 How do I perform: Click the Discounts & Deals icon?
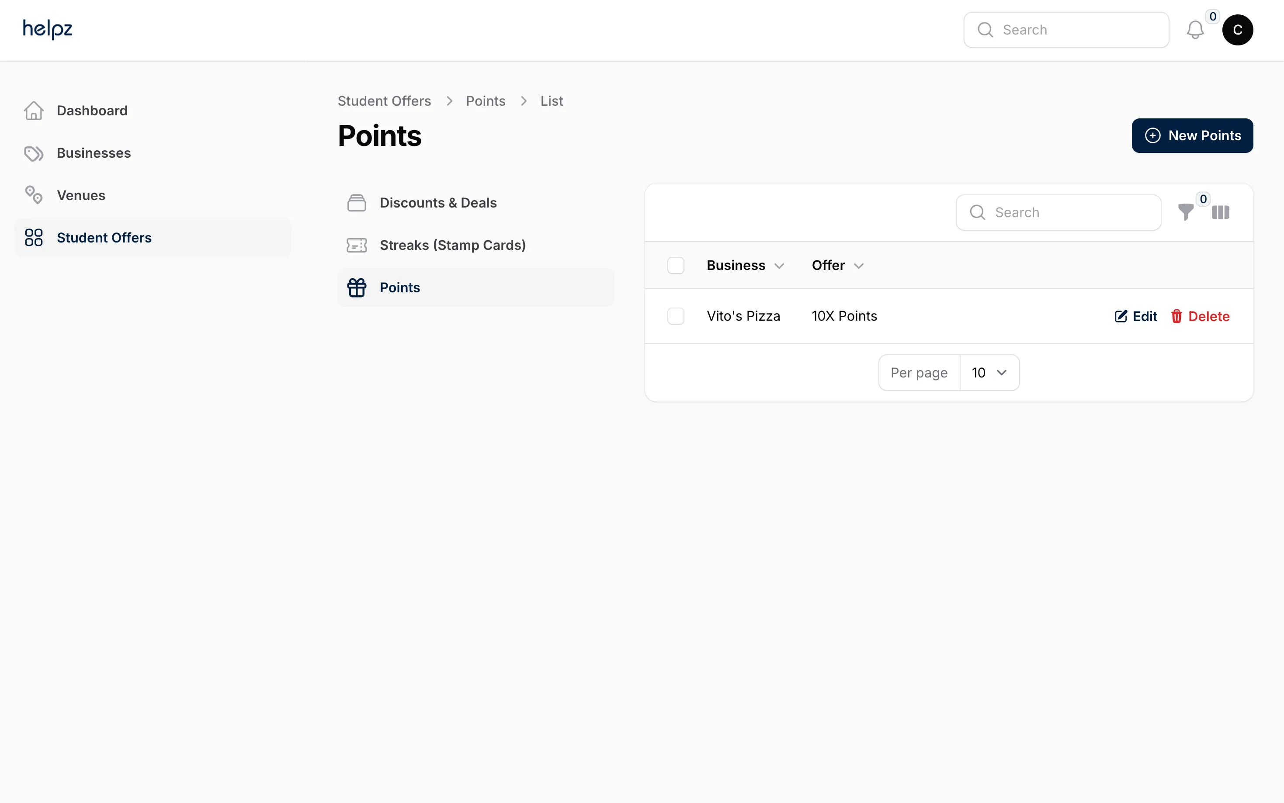coord(357,203)
